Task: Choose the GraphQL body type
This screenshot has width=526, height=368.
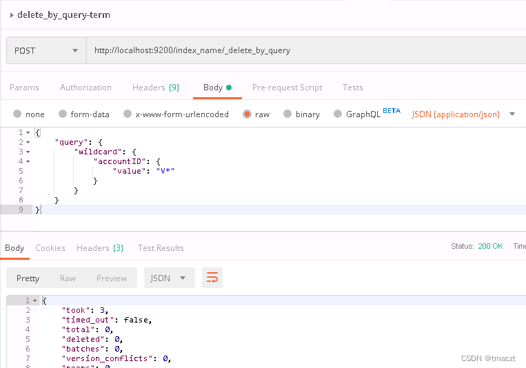Action: (x=338, y=114)
